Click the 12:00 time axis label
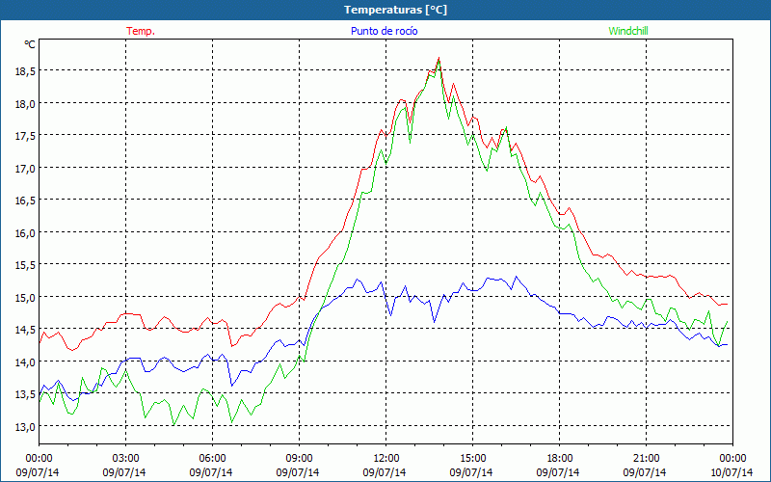The height and width of the screenshot is (482, 771). pos(386,459)
